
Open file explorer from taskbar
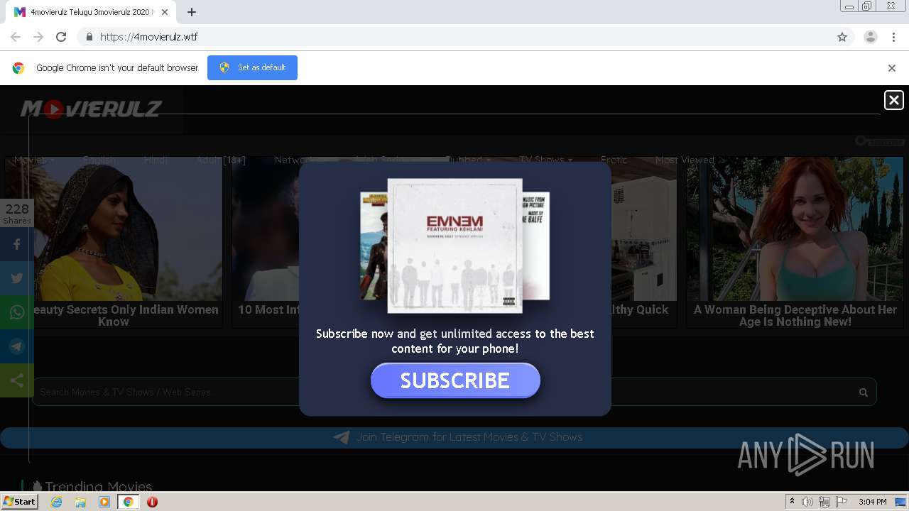(80, 502)
